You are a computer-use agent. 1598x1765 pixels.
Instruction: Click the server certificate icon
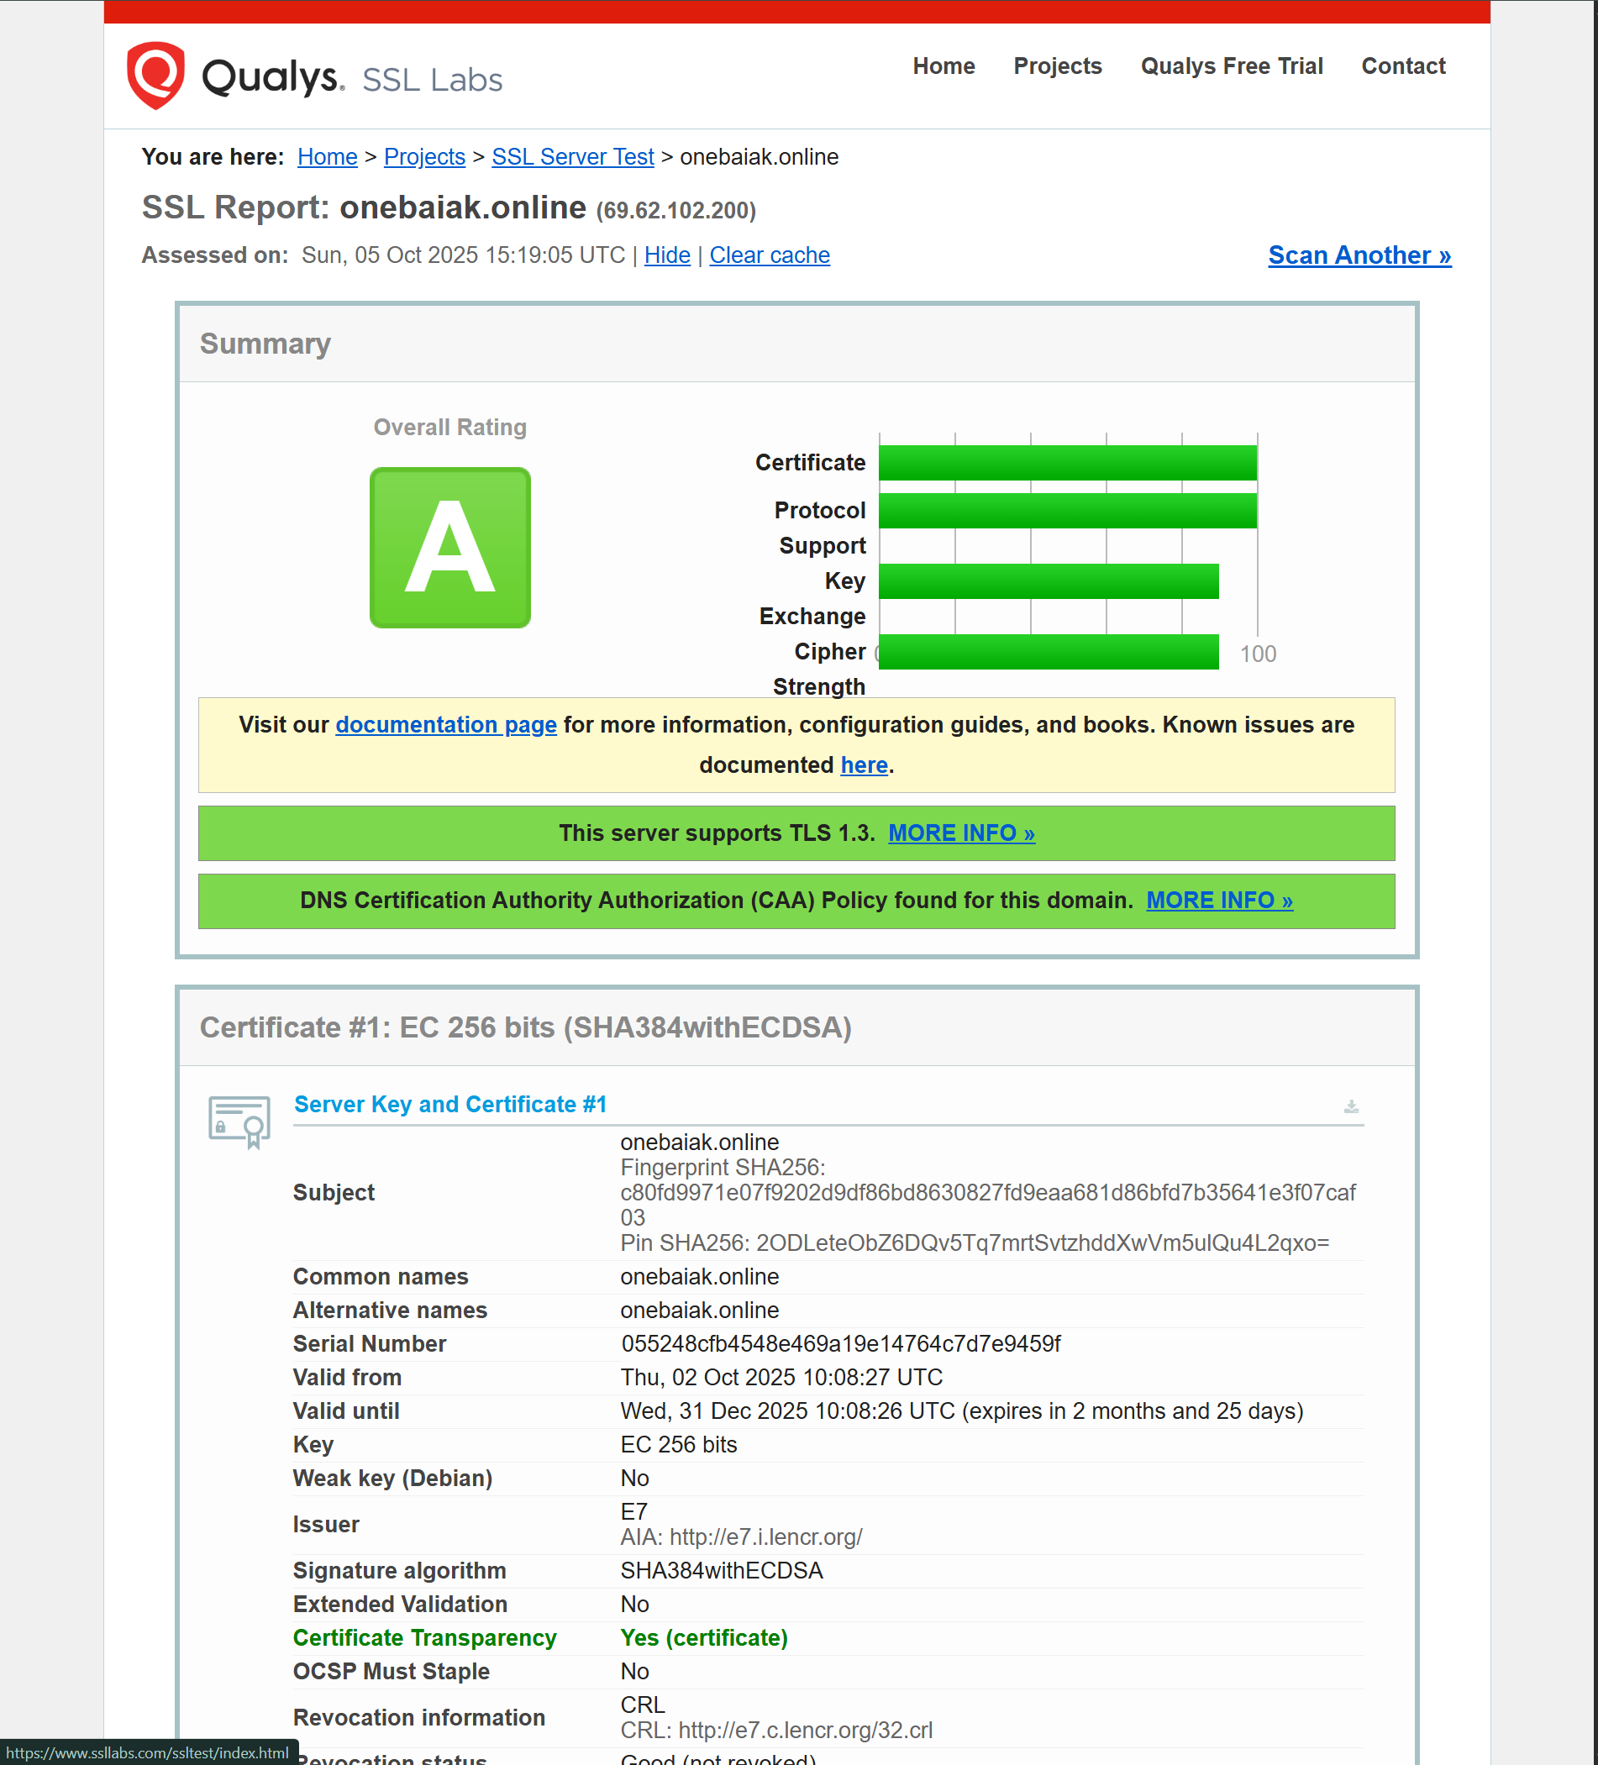[x=239, y=1121]
